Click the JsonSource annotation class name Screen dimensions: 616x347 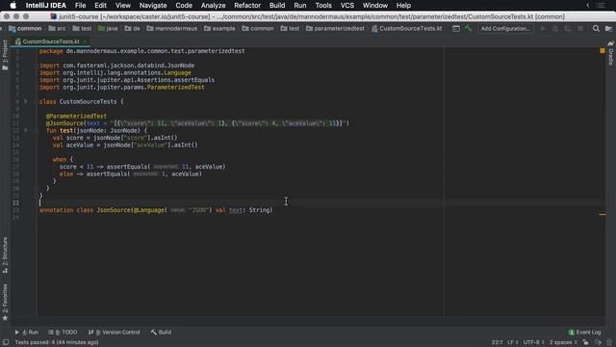click(114, 210)
